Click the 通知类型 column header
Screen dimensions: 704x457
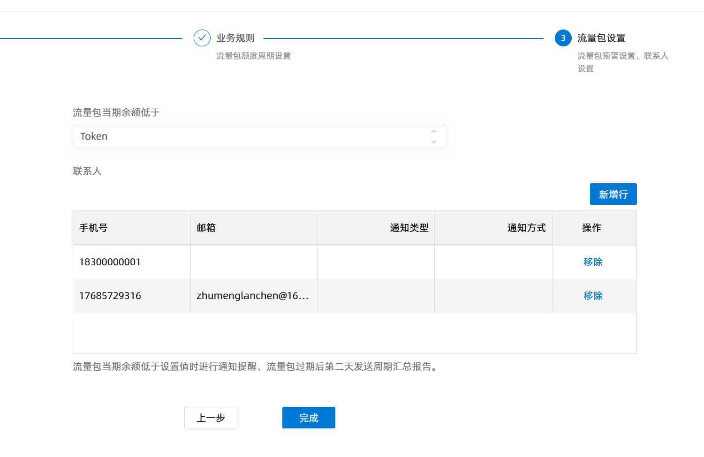point(409,228)
